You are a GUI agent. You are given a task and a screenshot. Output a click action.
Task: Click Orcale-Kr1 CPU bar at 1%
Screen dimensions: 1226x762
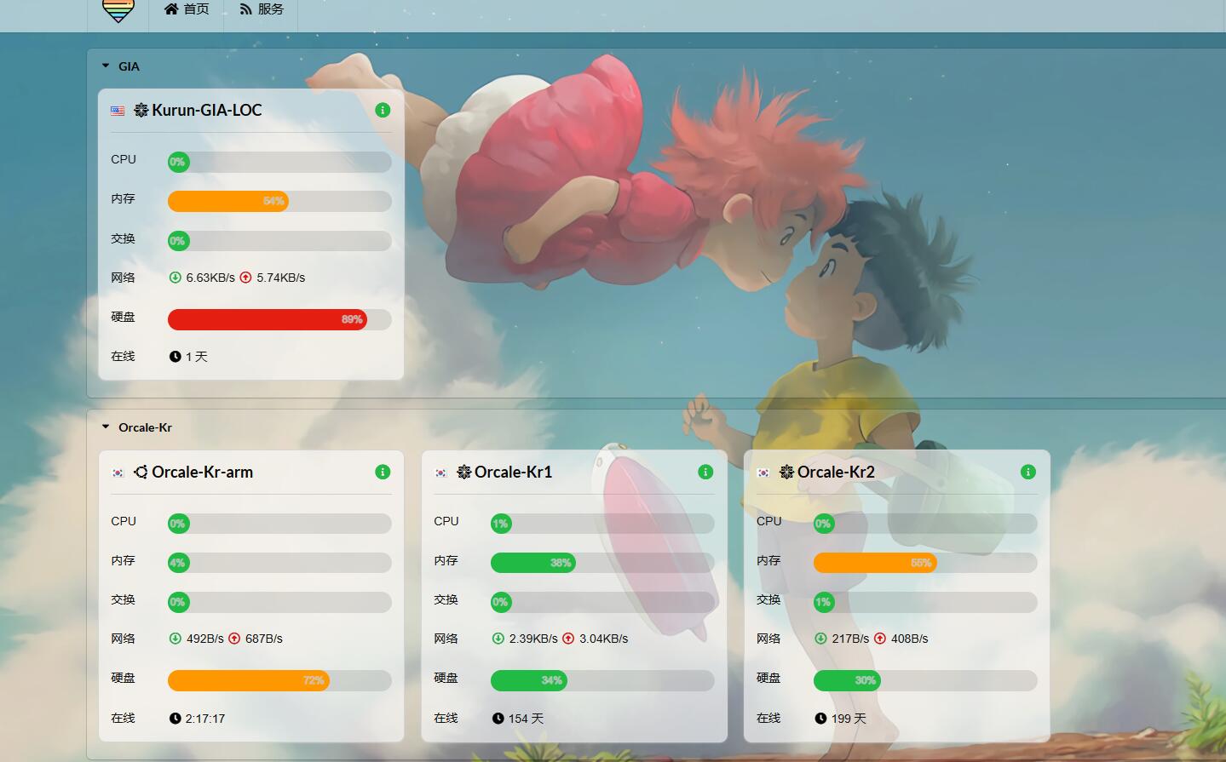(602, 524)
